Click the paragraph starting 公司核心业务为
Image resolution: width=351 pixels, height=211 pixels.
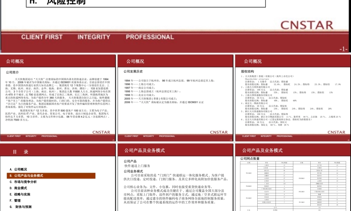(168, 187)
